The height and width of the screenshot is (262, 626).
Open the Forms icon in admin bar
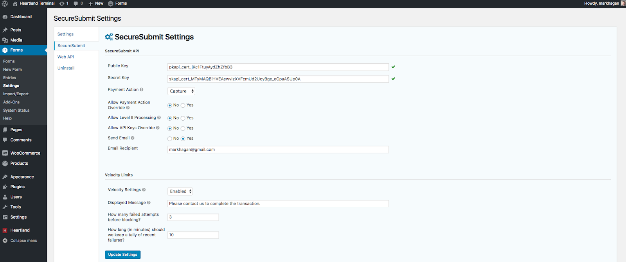(x=111, y=4)
